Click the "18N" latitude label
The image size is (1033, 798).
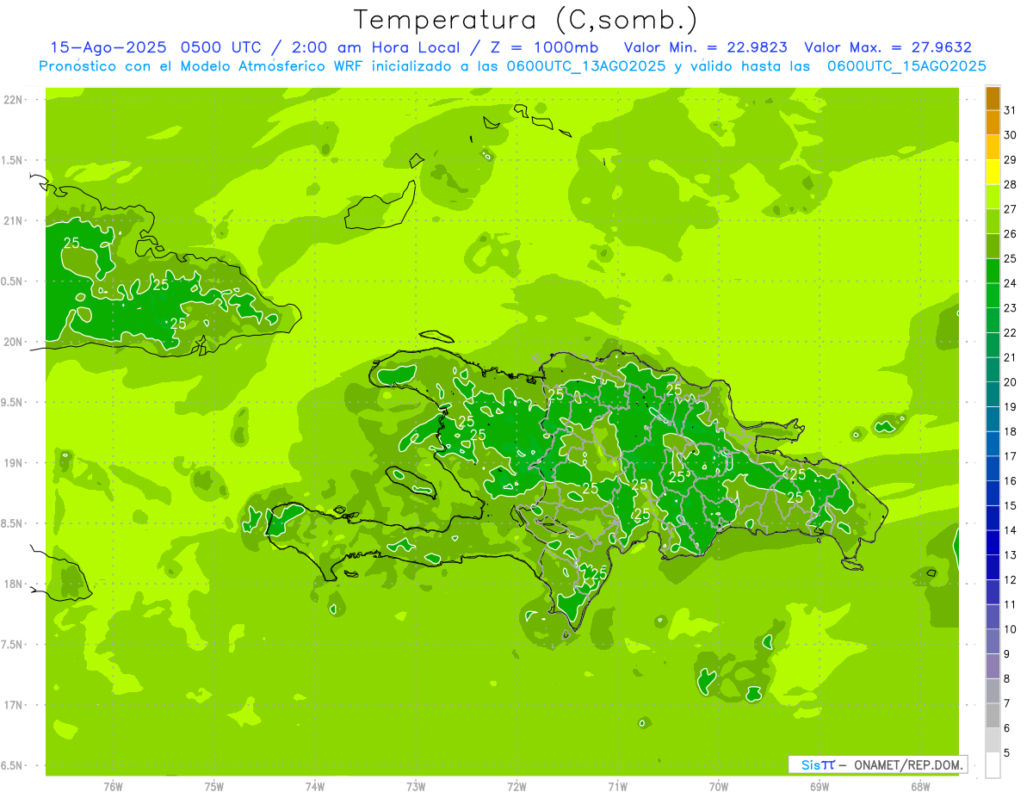coord(13,584)
